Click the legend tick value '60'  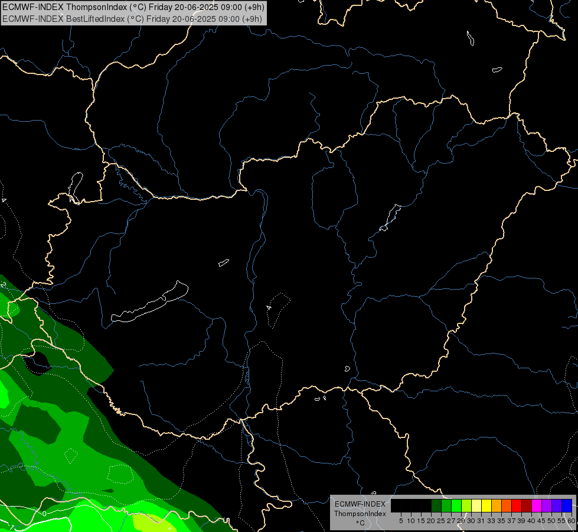[572, 521]
